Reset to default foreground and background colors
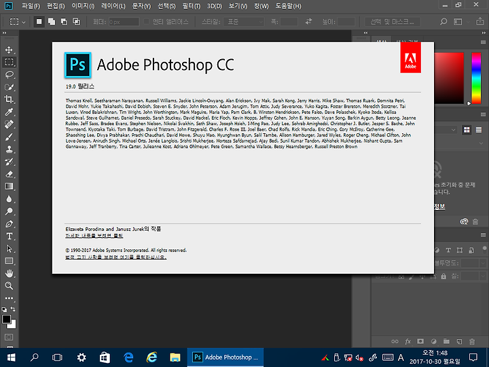The width and height of the screenshot is (489, 367). [x=4, y=310]
